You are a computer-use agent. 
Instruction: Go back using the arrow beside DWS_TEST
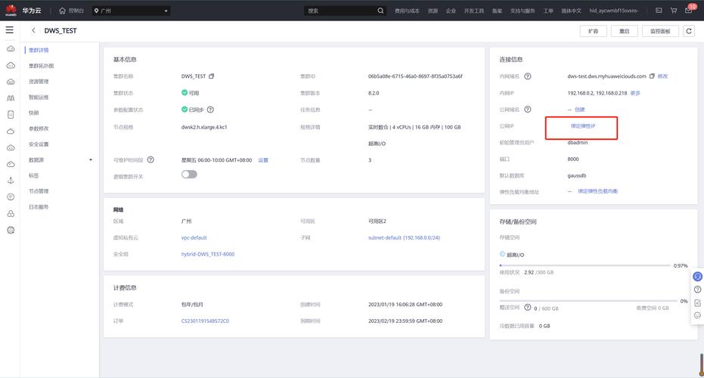click(x=33, y=30)
